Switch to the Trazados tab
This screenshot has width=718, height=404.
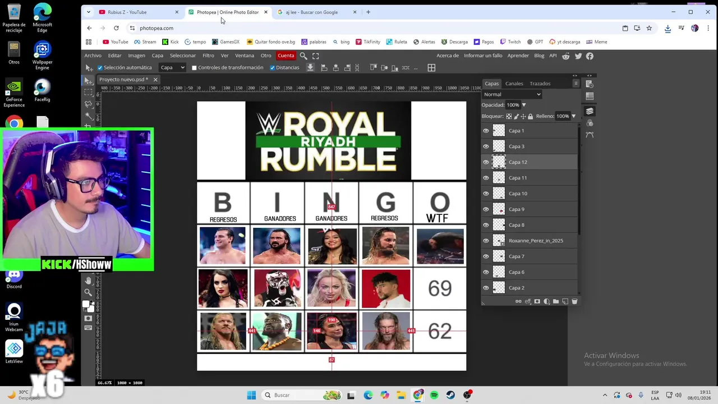(x=540, y=84)
